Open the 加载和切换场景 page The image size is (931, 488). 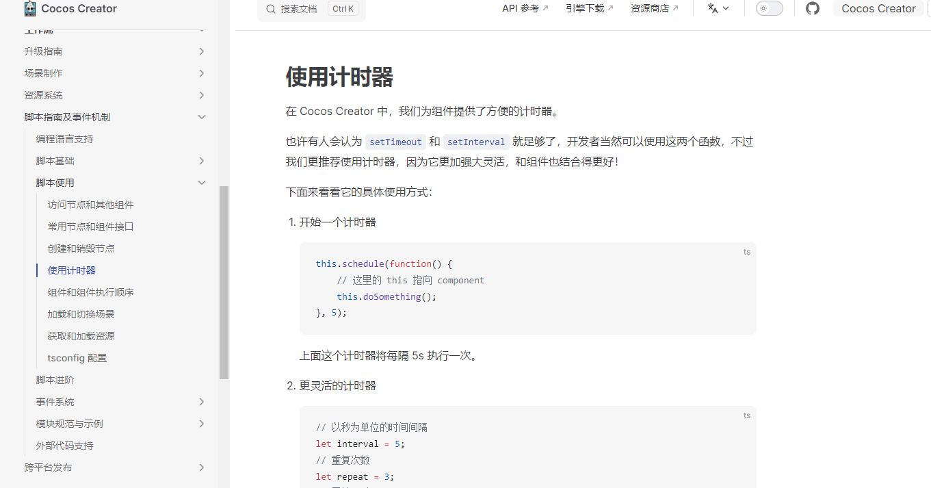coord(81,314)
